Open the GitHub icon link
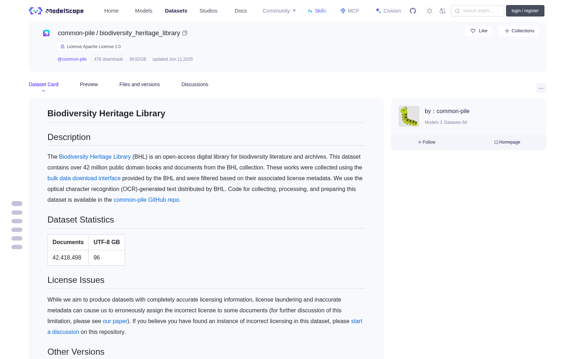Screen dimensions: 575x359 coord(413,11)
